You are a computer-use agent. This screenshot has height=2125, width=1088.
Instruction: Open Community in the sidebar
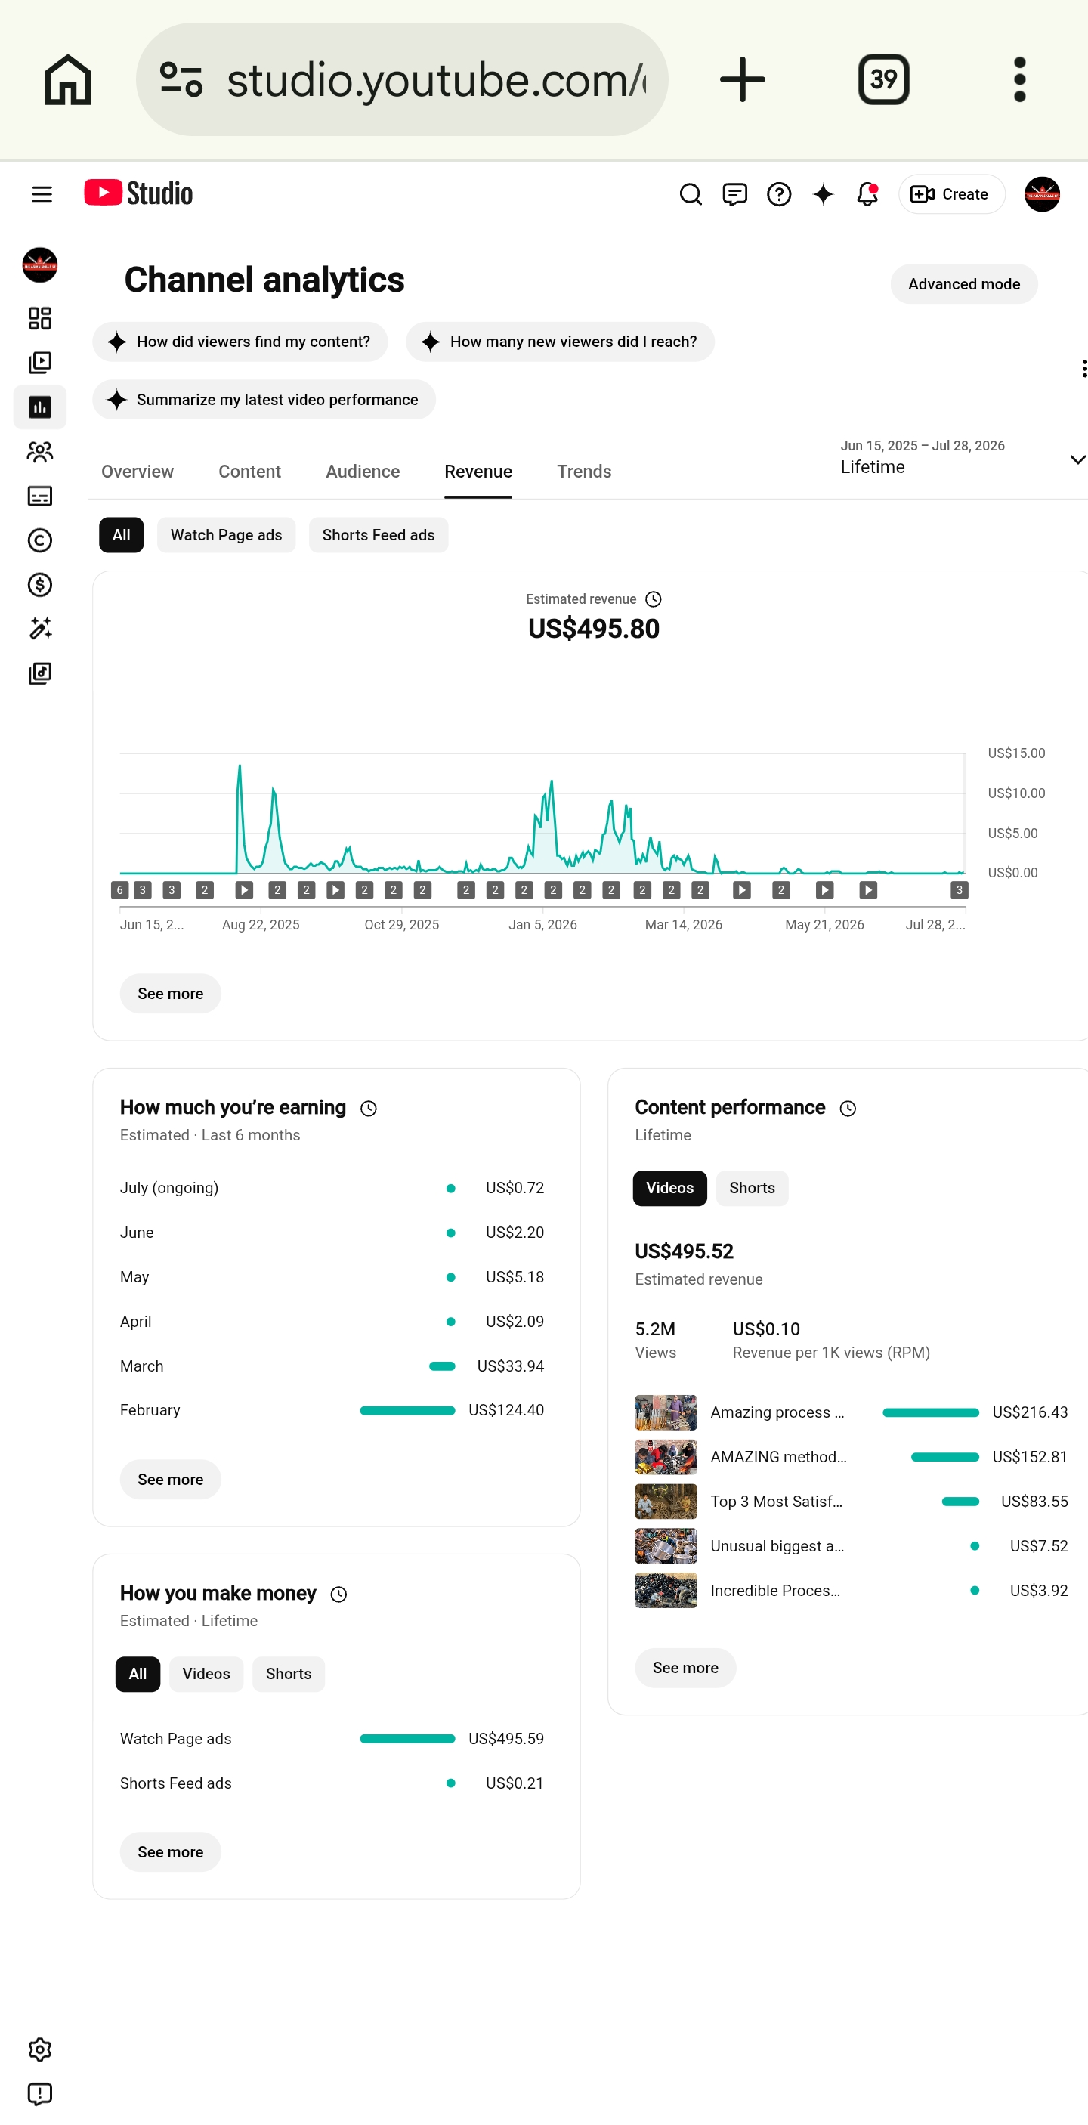[x=39, y=452]
